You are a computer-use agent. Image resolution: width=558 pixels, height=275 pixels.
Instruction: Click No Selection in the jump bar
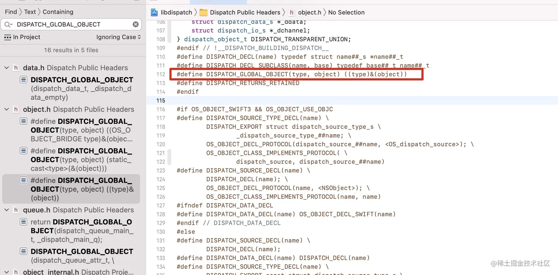[x=346, y=12]
